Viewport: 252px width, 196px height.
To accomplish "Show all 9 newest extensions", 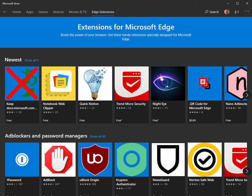I will coord(31,60).
